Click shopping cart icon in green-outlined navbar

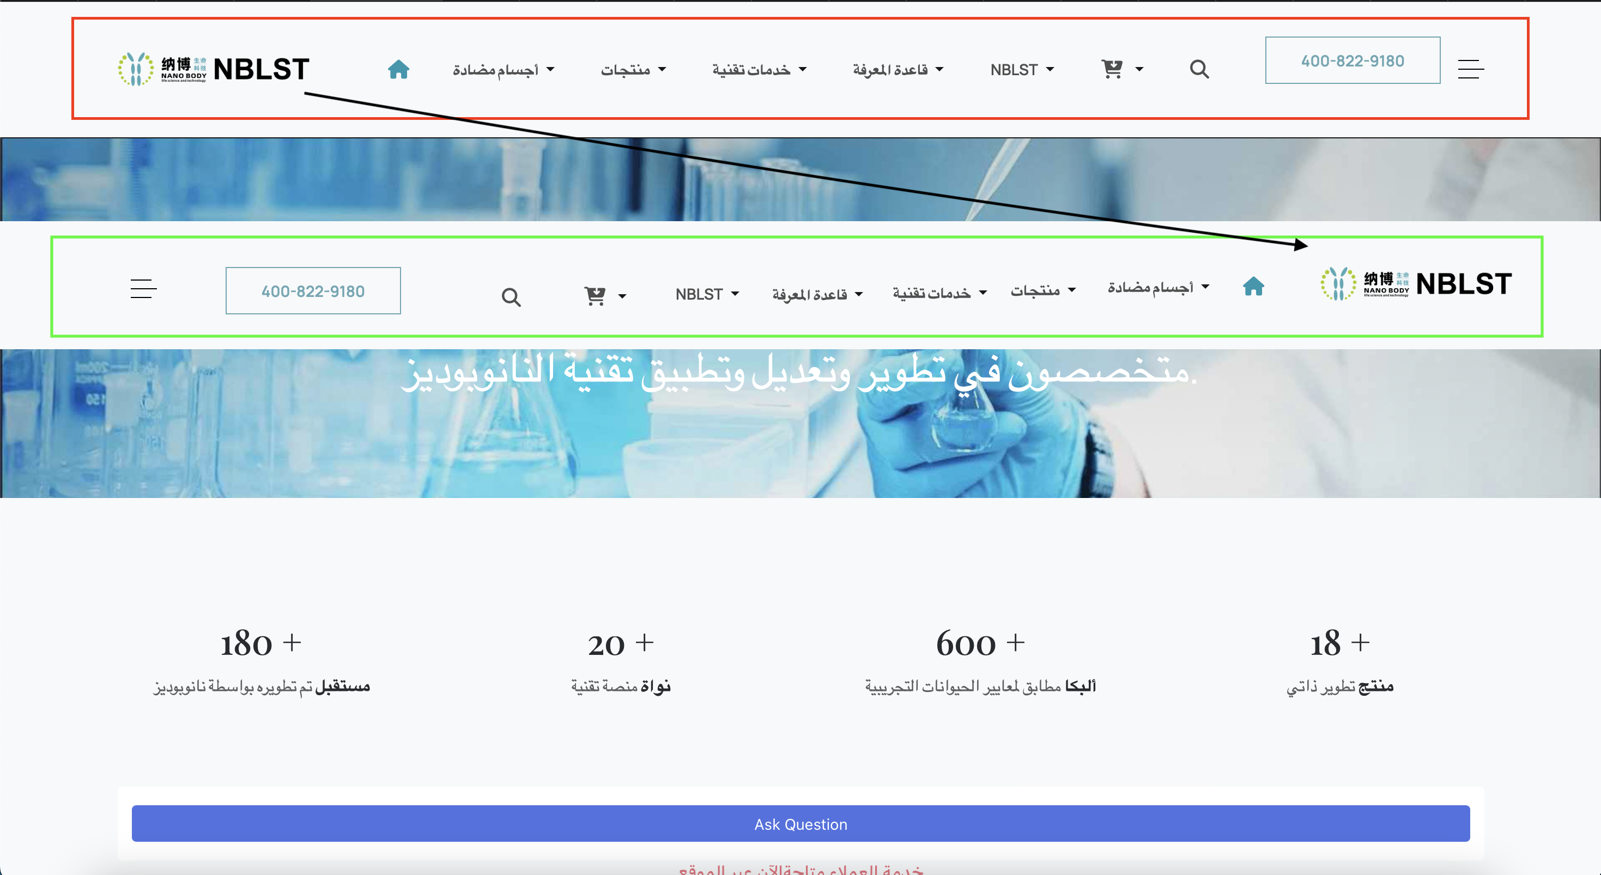coord(595,296)
